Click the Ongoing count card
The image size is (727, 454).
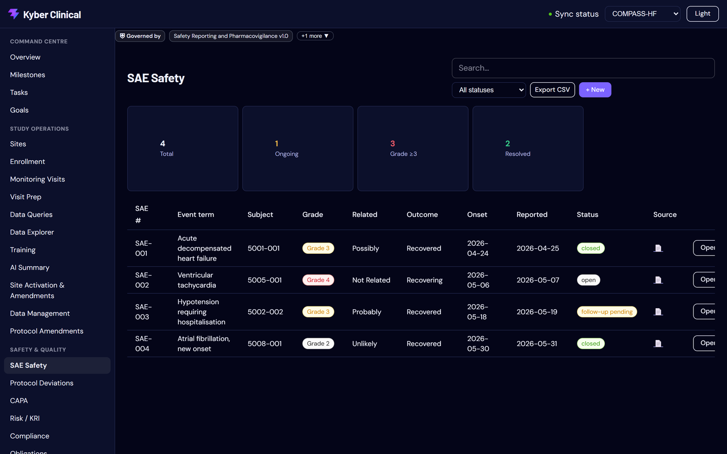(298, 148)
